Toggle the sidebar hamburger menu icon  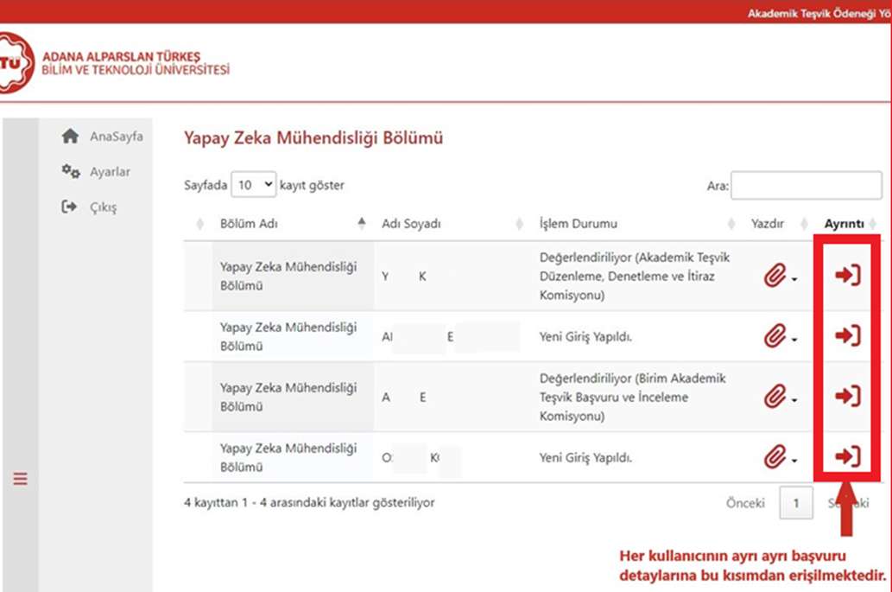tap(21, 479)
